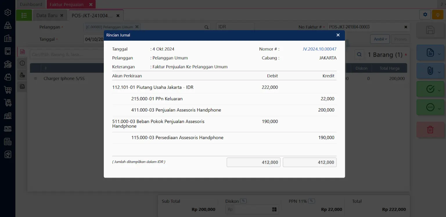Click the paperclip attachment icon
Image resolution: width=446 pixels, height=217 pixels.
coord(430,71)
